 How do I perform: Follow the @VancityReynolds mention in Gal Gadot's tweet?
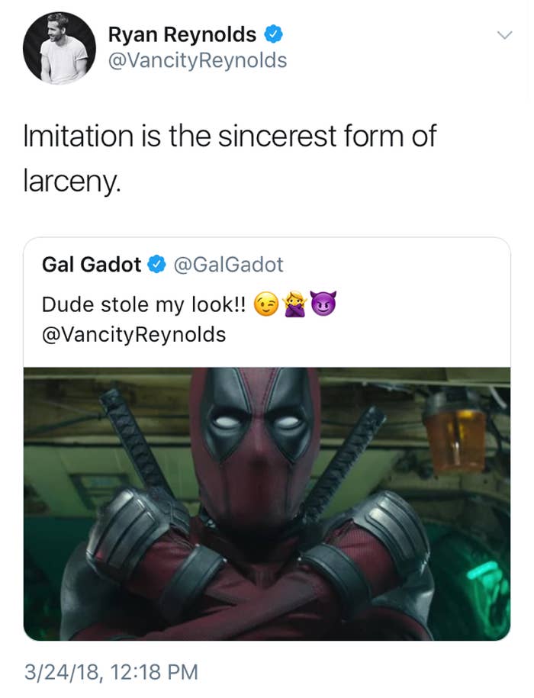133,334
